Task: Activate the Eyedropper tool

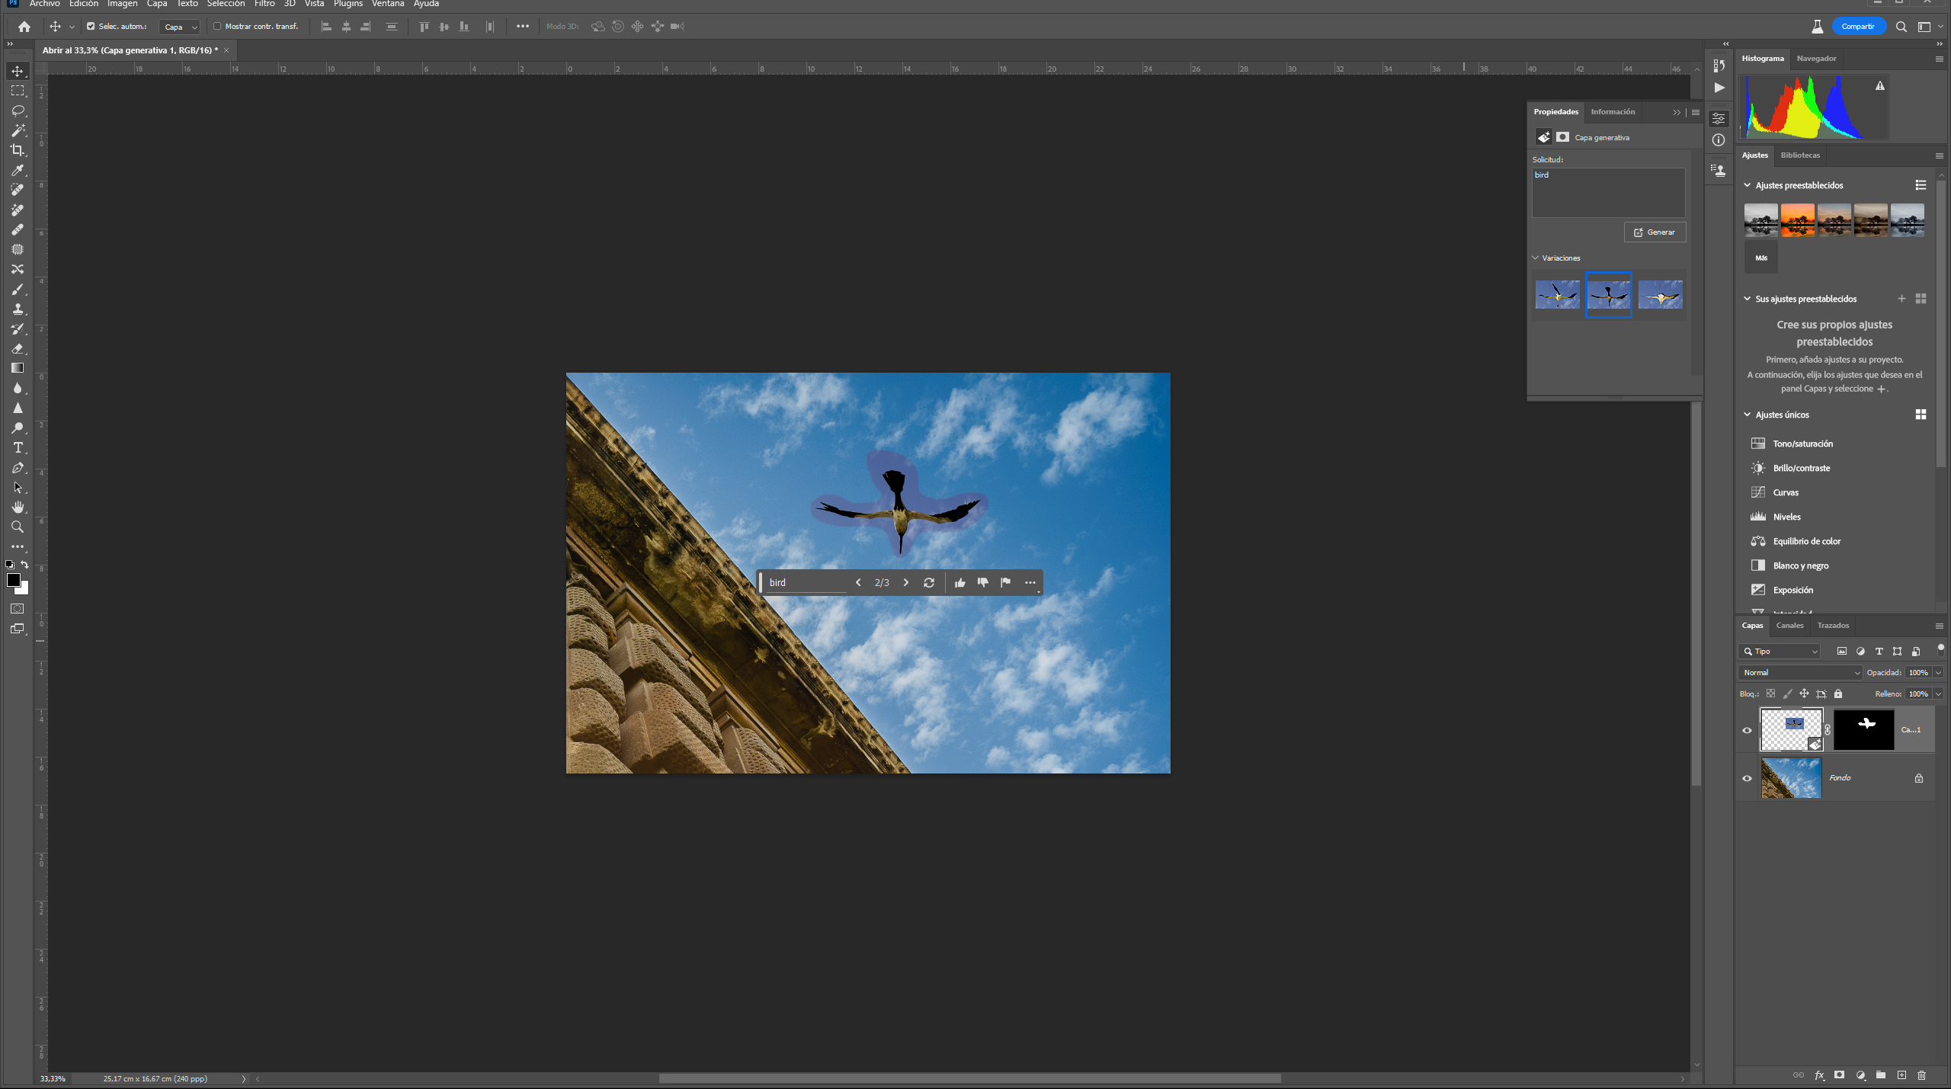Action: [x=18, y=171]
